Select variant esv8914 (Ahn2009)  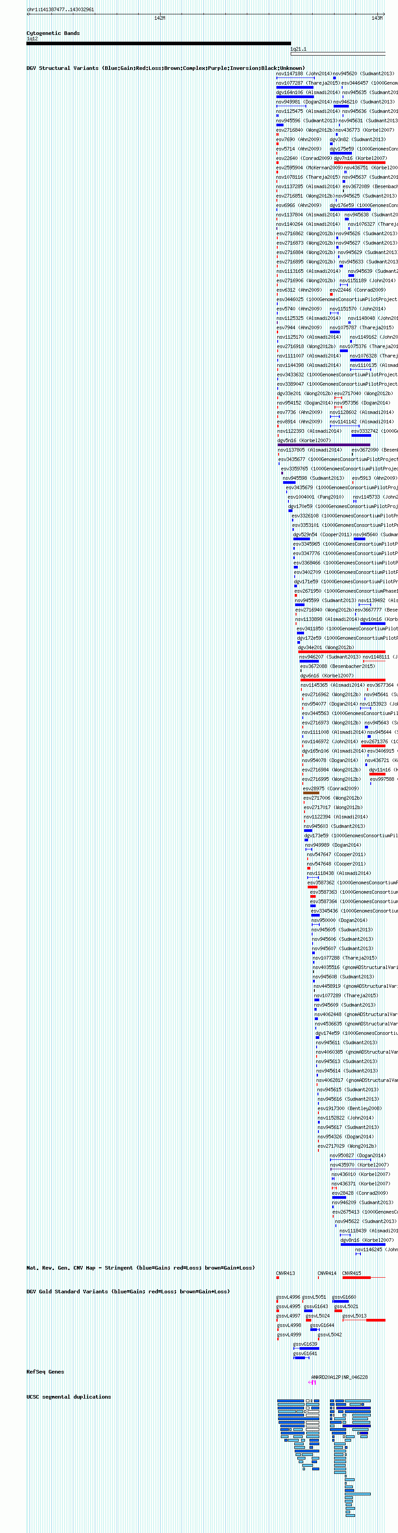pyautogui.click(x=299, y=422)
